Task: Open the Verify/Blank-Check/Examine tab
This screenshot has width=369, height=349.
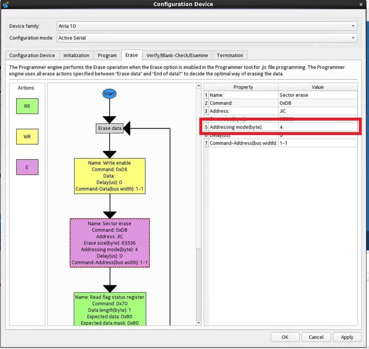Action: (177, 55)
